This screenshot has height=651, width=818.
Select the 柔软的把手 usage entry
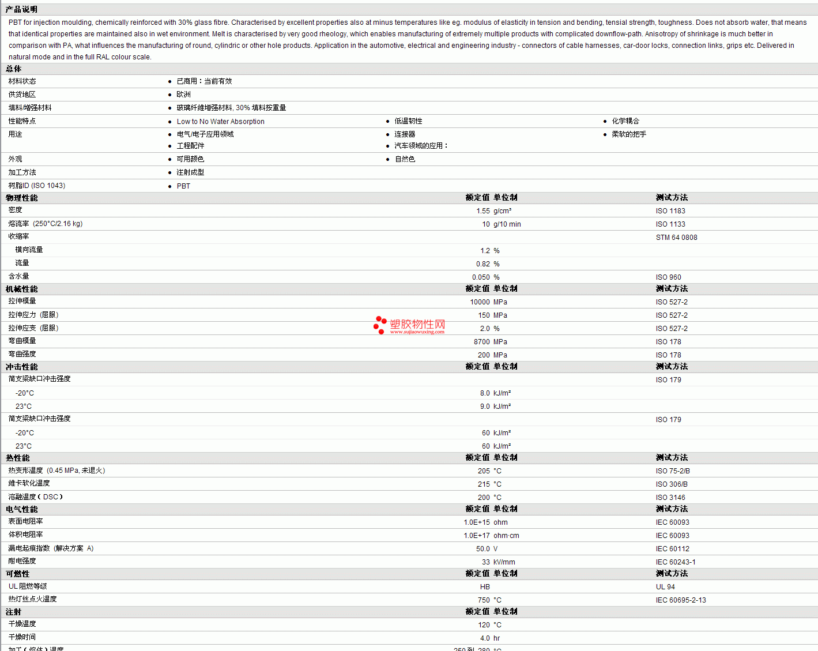pyautogui.click(x=629, y=134)
